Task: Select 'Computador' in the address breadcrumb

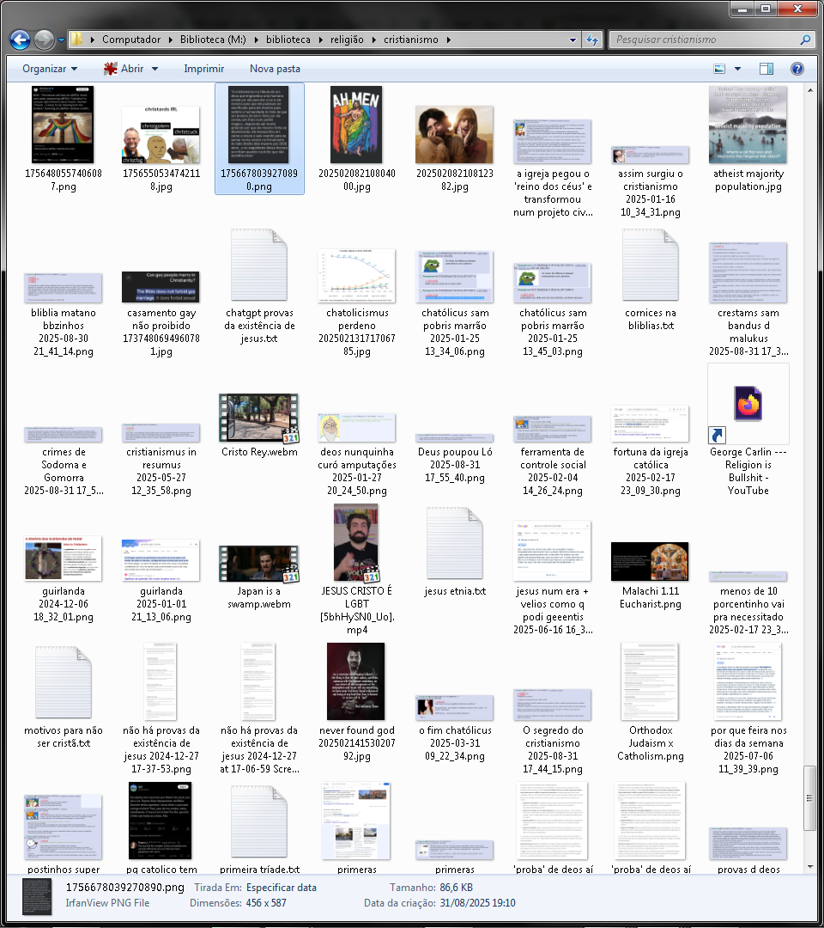Action: click(131, 40)
